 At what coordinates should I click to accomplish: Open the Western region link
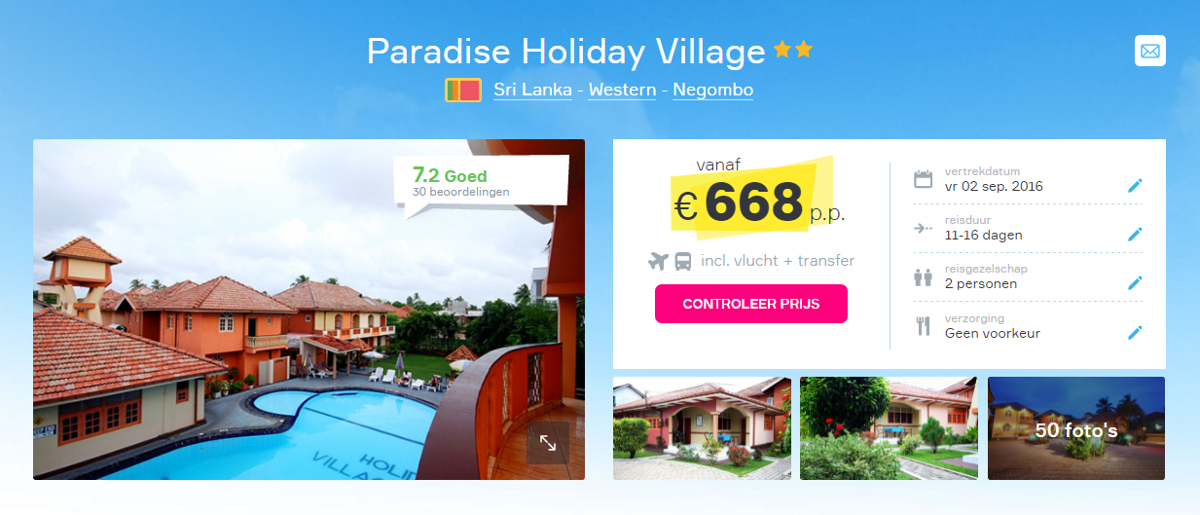coord(622,90)
